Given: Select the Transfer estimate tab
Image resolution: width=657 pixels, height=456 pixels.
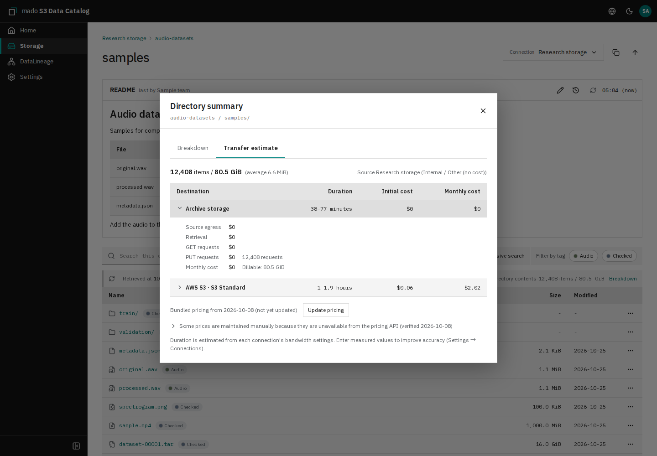Looking at the screenshot, I should pos(250,148).
